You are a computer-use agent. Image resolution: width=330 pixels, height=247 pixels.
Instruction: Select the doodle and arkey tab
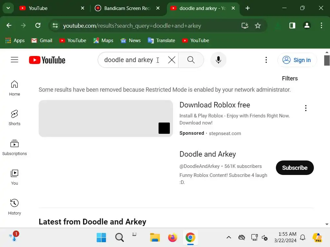click(202, 8)
